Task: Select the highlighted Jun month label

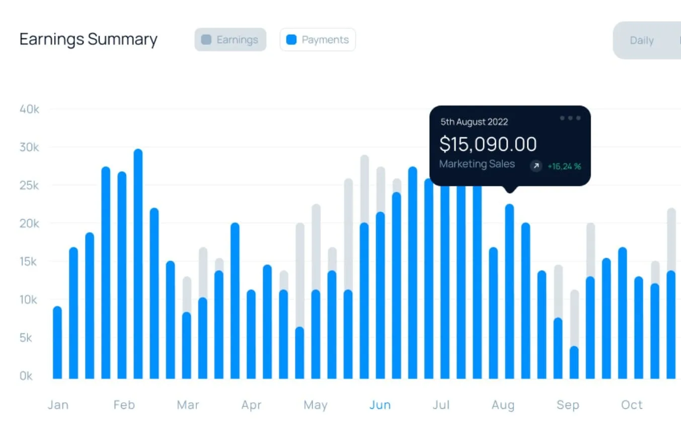Action: click(x=380, y=405)
